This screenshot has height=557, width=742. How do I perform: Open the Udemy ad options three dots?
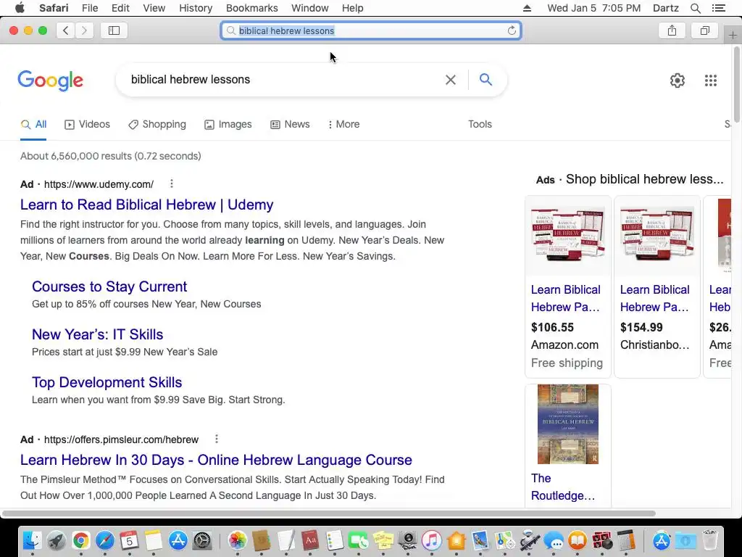point(172,183)
